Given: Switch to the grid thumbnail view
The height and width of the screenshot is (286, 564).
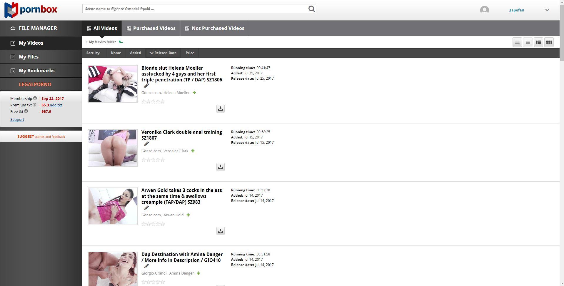Looking at the screenshot, I should (x=549, y=42).
